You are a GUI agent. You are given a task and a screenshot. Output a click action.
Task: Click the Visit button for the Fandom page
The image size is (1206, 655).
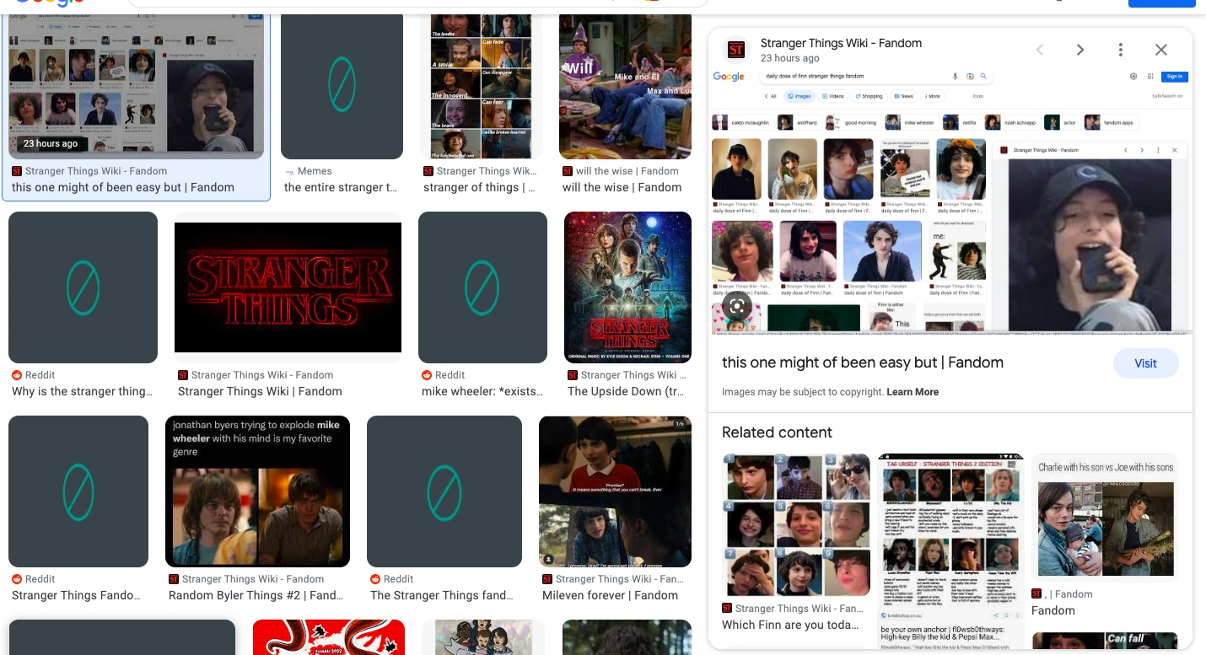1145,363
